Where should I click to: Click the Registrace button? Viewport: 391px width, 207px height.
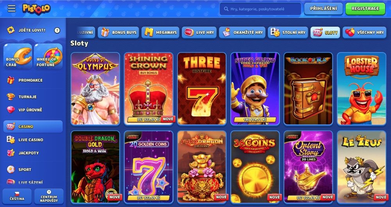click(x=365, y=9)
